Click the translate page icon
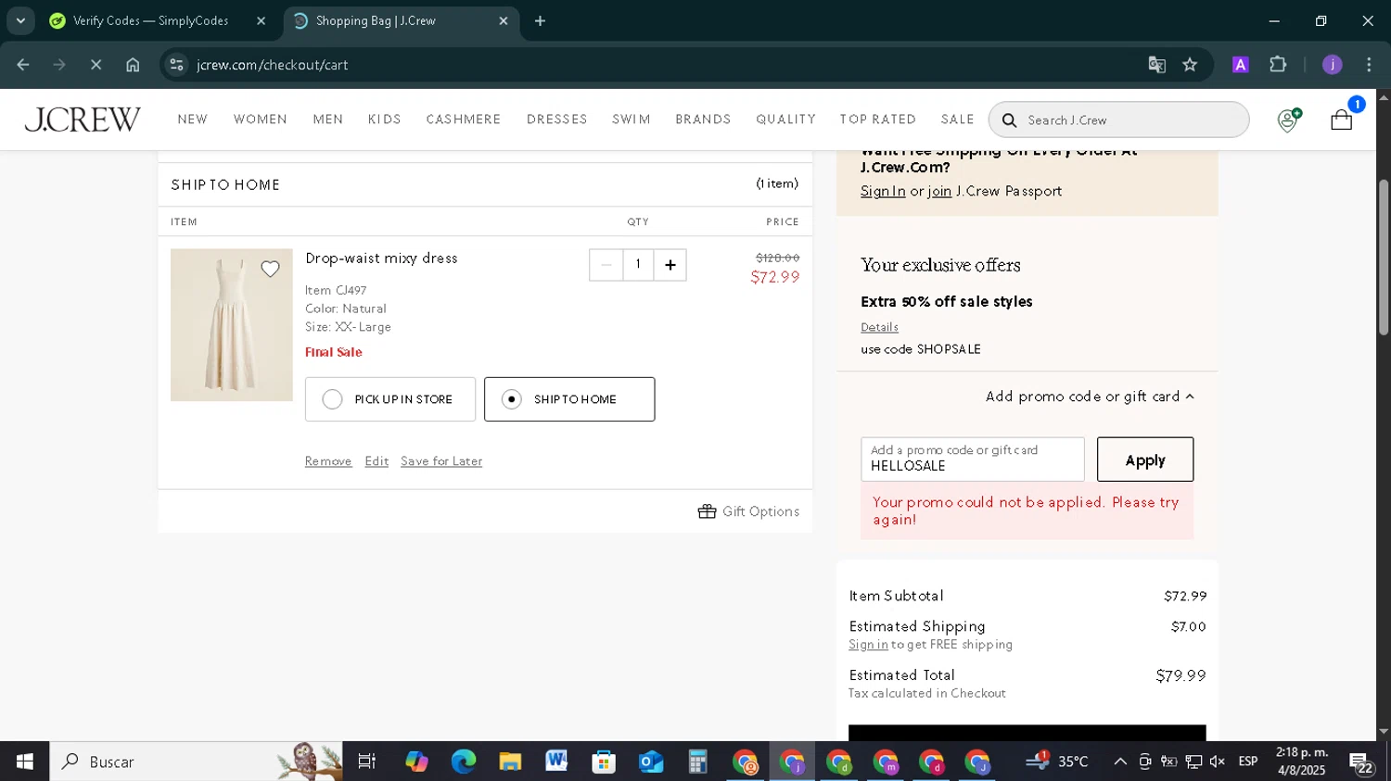The height and width of the screenshot is (781, 1391). (x=1156, y=65)
